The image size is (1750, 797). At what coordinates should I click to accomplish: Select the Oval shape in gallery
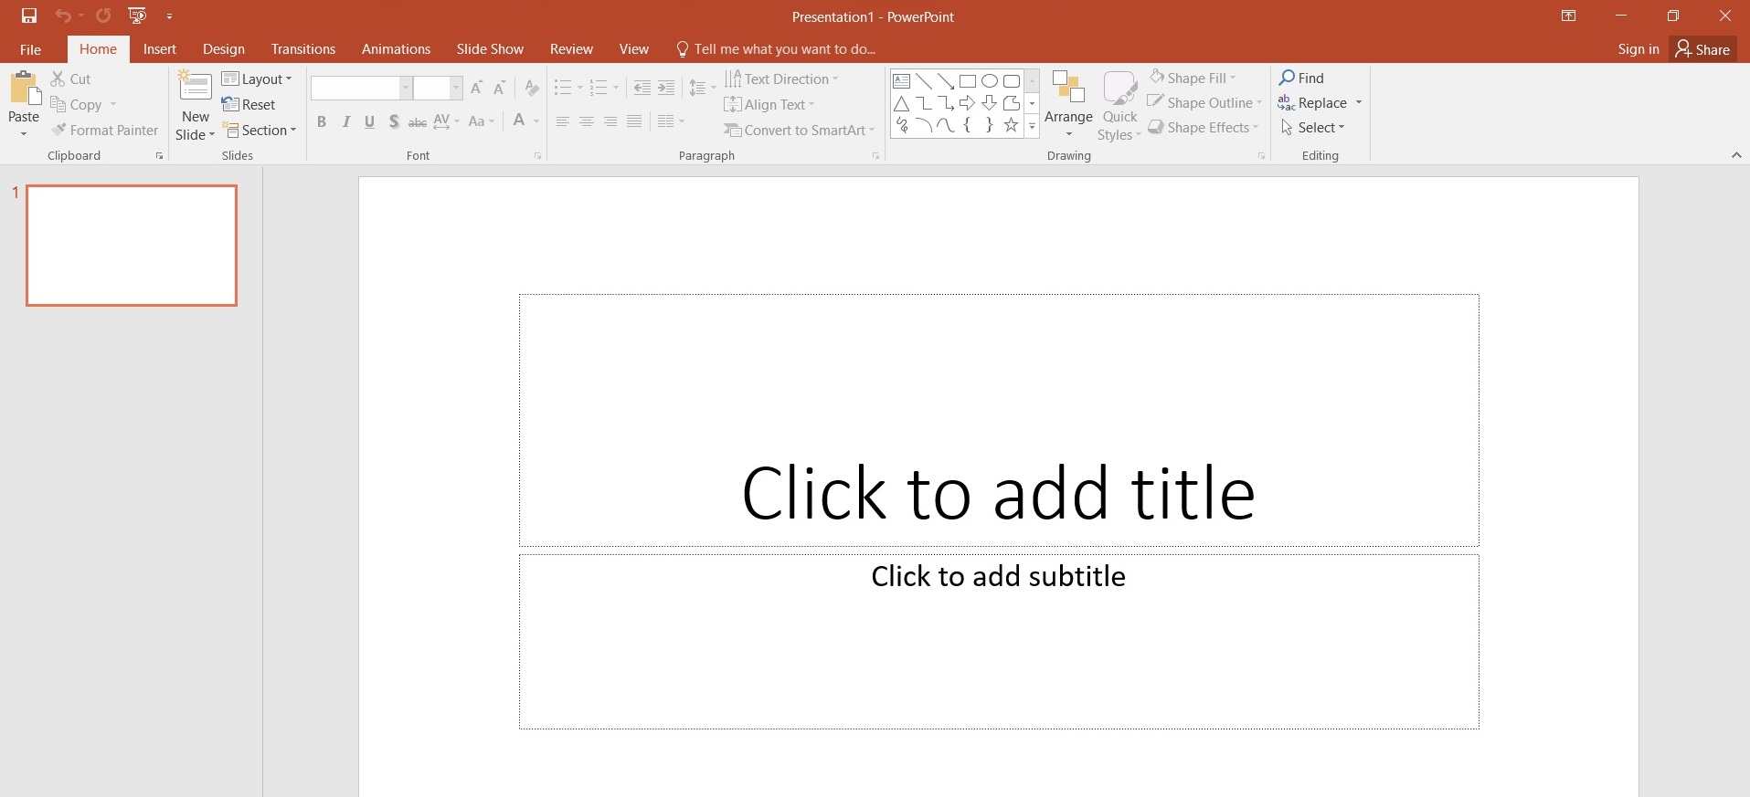click(x=990, y=81)
